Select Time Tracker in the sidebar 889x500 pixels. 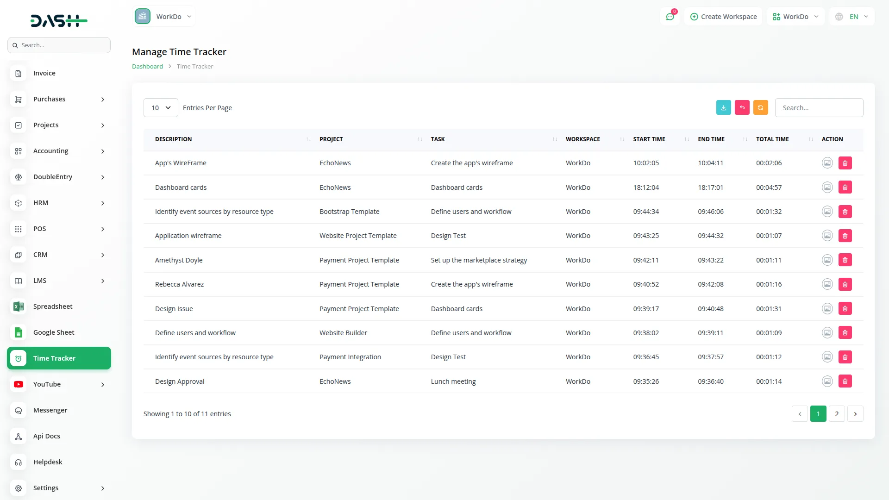tap(54, 358)
